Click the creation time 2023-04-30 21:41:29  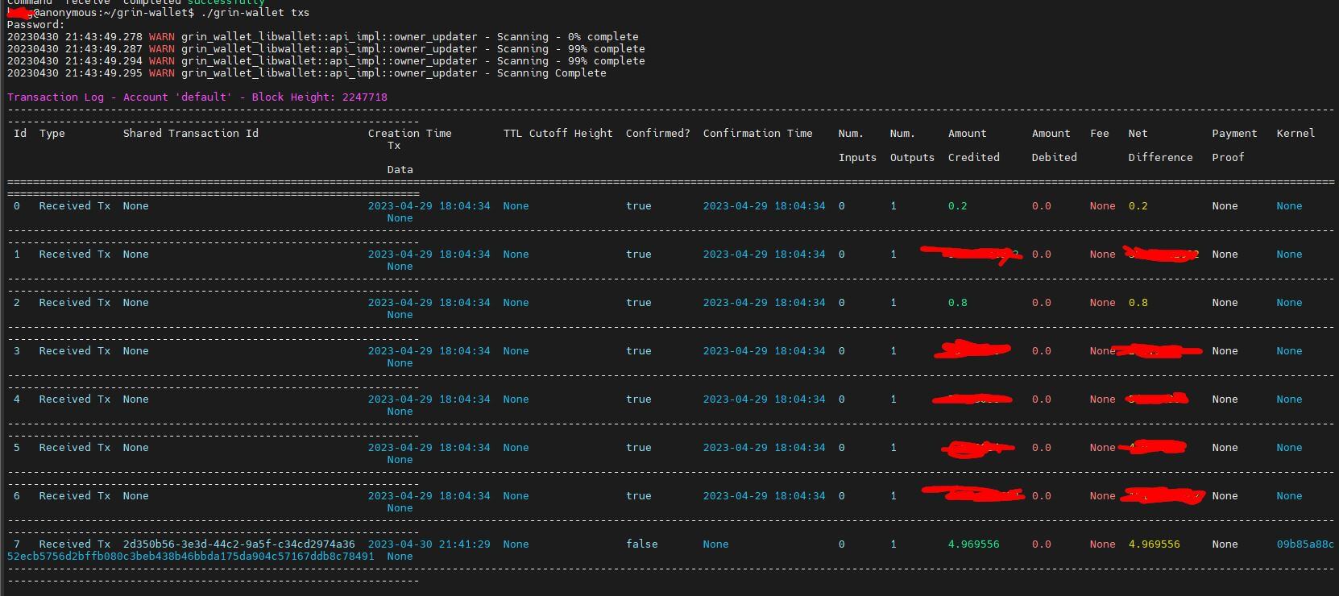(x=429, y=544)
